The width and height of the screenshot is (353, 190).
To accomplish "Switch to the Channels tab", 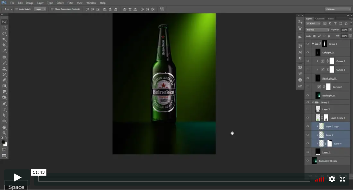I will pyautogui.click(x=320, y=19).
